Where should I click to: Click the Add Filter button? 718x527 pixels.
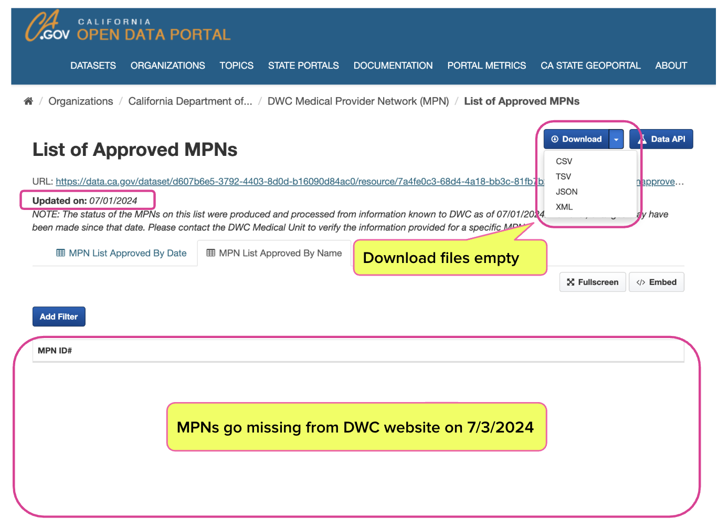pyautogui.click(x=59, y=317)
